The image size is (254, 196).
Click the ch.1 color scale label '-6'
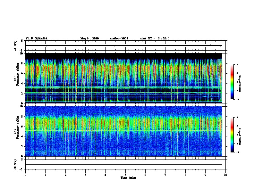pyautogui.click(x=237, y=64)
